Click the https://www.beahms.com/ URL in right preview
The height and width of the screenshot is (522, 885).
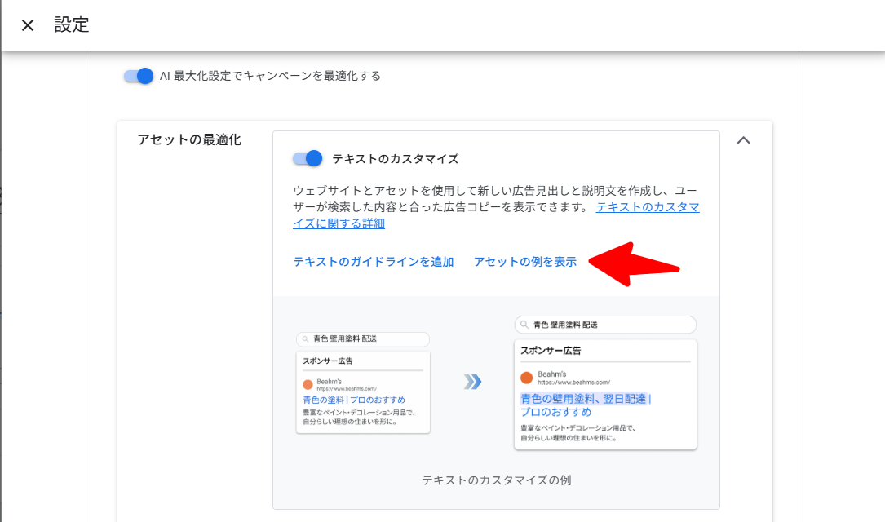(x=573, y=383)
